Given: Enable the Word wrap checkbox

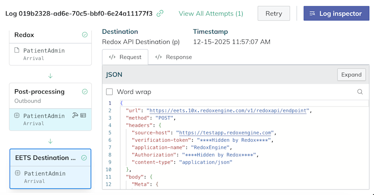Looking at the screenshot, I should click(109, 92).
